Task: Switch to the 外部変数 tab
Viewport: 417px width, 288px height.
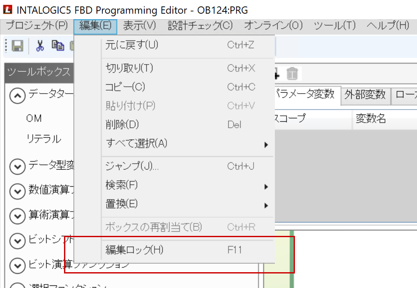Action: click(365, 95)
